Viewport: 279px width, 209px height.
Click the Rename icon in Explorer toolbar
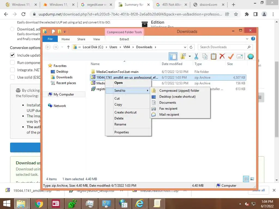(x=240, y=57)
